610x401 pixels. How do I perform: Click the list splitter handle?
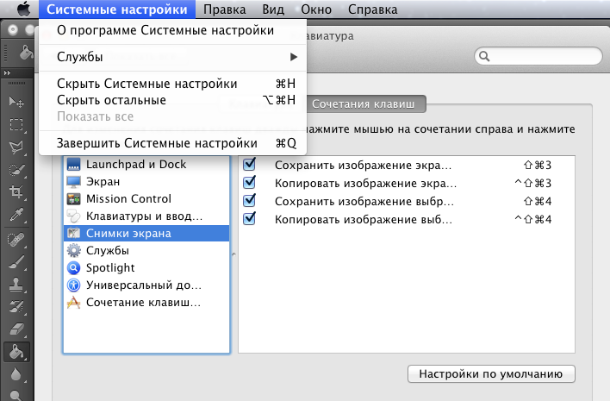[x=233, y=254]
